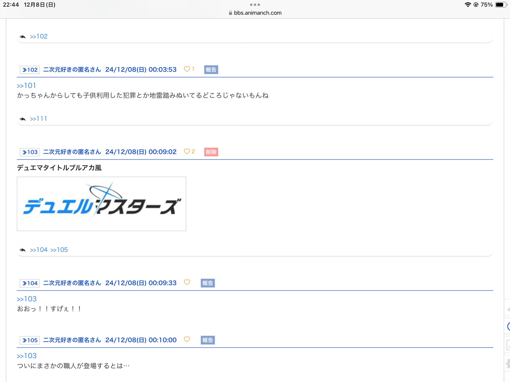Click the timestamp 24/12/08(日) 00:09:33
This screenshot has width=510, height=382.
(x=141, y=283)
